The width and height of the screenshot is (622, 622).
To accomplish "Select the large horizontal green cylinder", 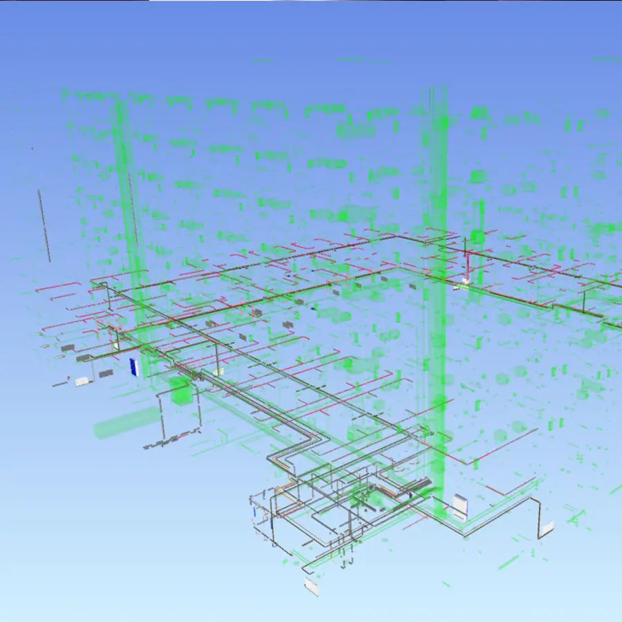I will tap(126, 422).
